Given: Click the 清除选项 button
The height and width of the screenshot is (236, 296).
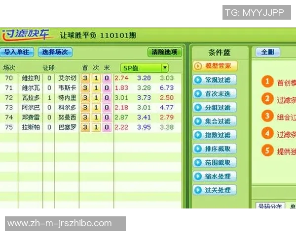Looking at the screenshot, I should click(x=165, y=52).
